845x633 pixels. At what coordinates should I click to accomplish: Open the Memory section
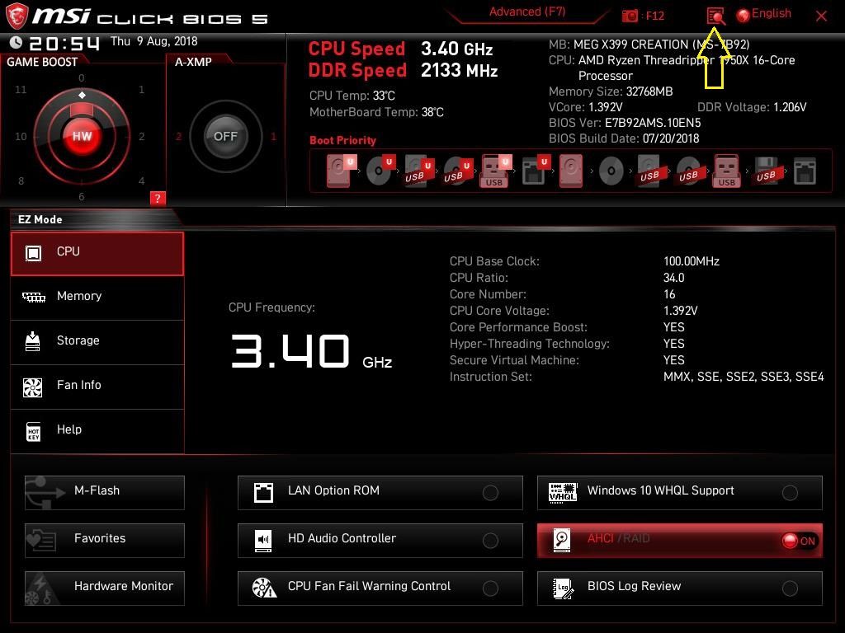click(x=97, y=298)
